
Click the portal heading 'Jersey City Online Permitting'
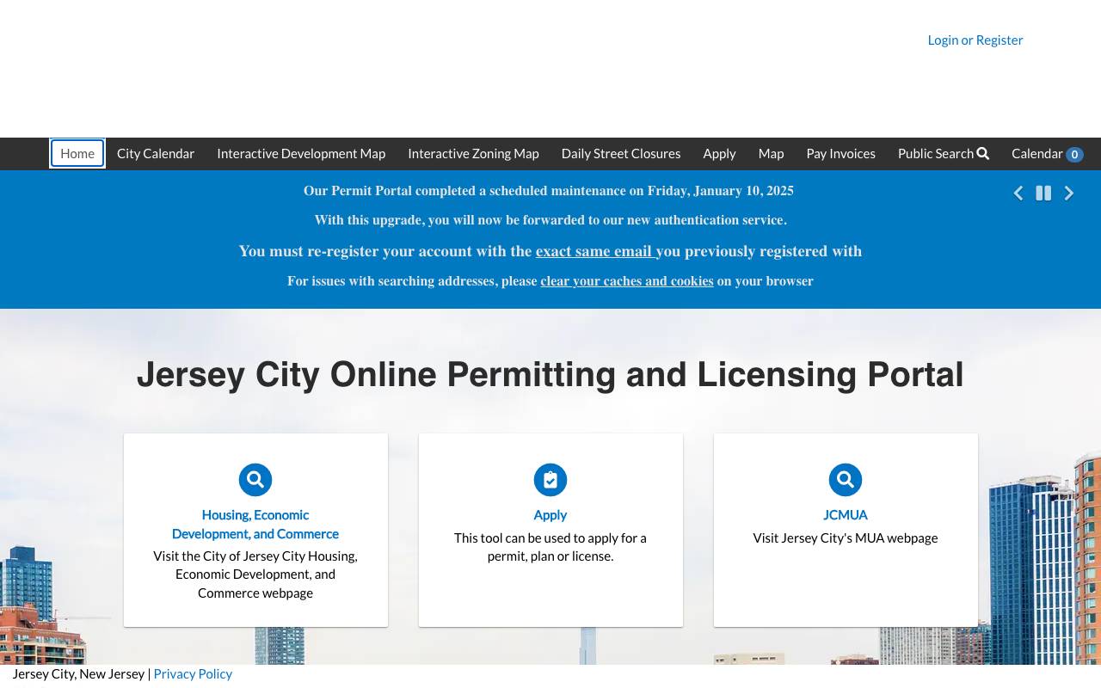[550, 375]
